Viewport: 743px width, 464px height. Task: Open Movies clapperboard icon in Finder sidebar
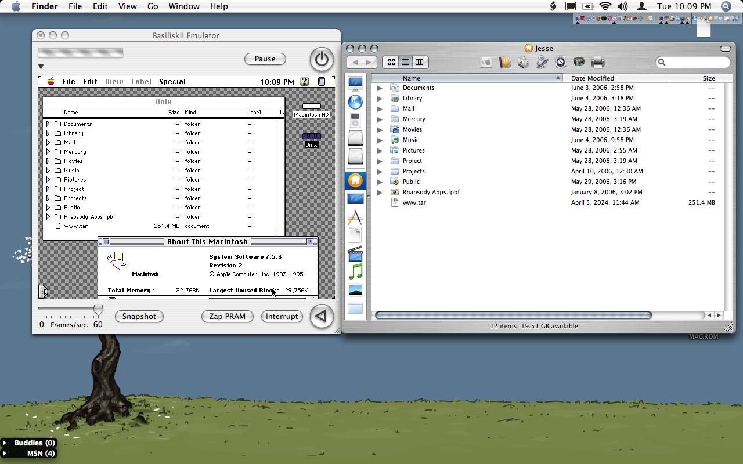pyautogui.click(x=355, y=253)
